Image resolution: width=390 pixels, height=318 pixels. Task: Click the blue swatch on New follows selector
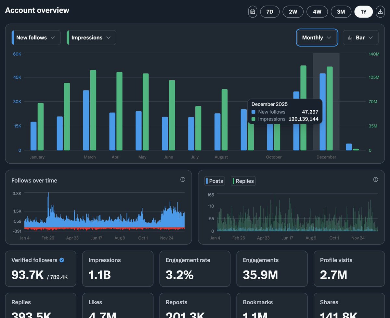click(x=13, y=38)
